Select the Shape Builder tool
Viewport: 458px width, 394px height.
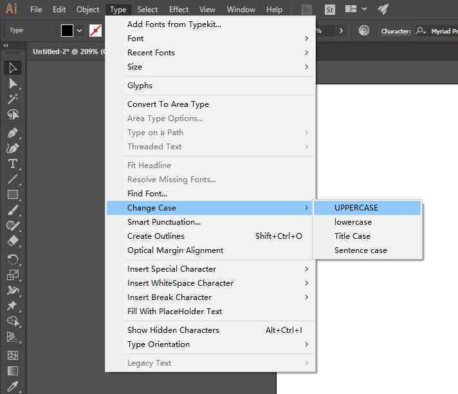tap(13, 321)
